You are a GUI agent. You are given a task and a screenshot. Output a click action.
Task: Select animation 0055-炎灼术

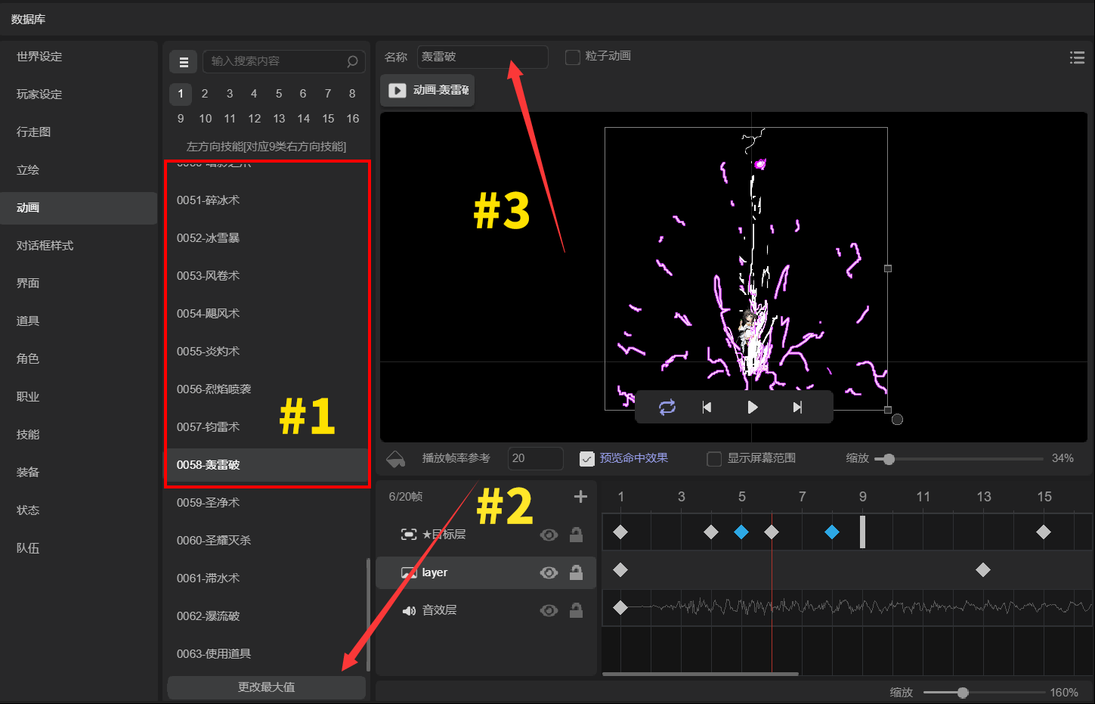(x=266, y=352)
